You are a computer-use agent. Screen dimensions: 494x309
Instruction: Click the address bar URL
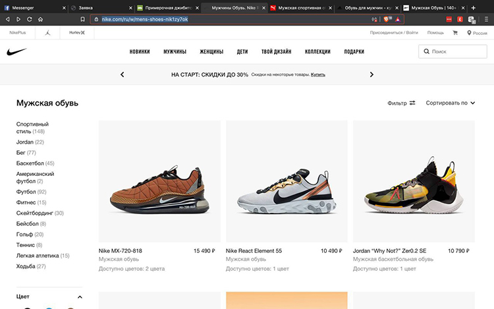145,19
